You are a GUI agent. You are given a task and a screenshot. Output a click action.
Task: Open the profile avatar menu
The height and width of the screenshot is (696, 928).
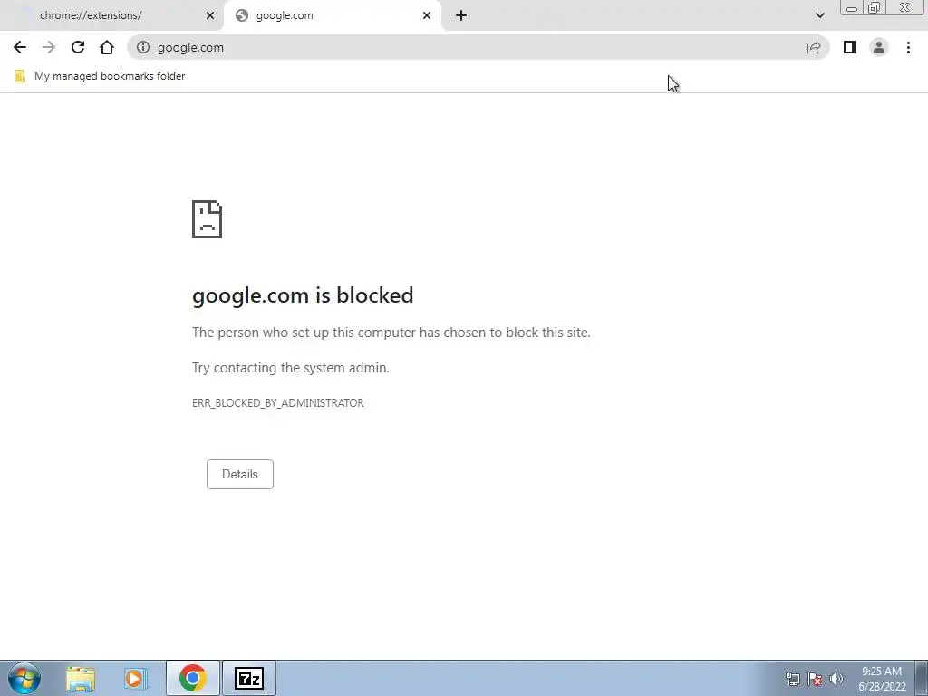879,47
